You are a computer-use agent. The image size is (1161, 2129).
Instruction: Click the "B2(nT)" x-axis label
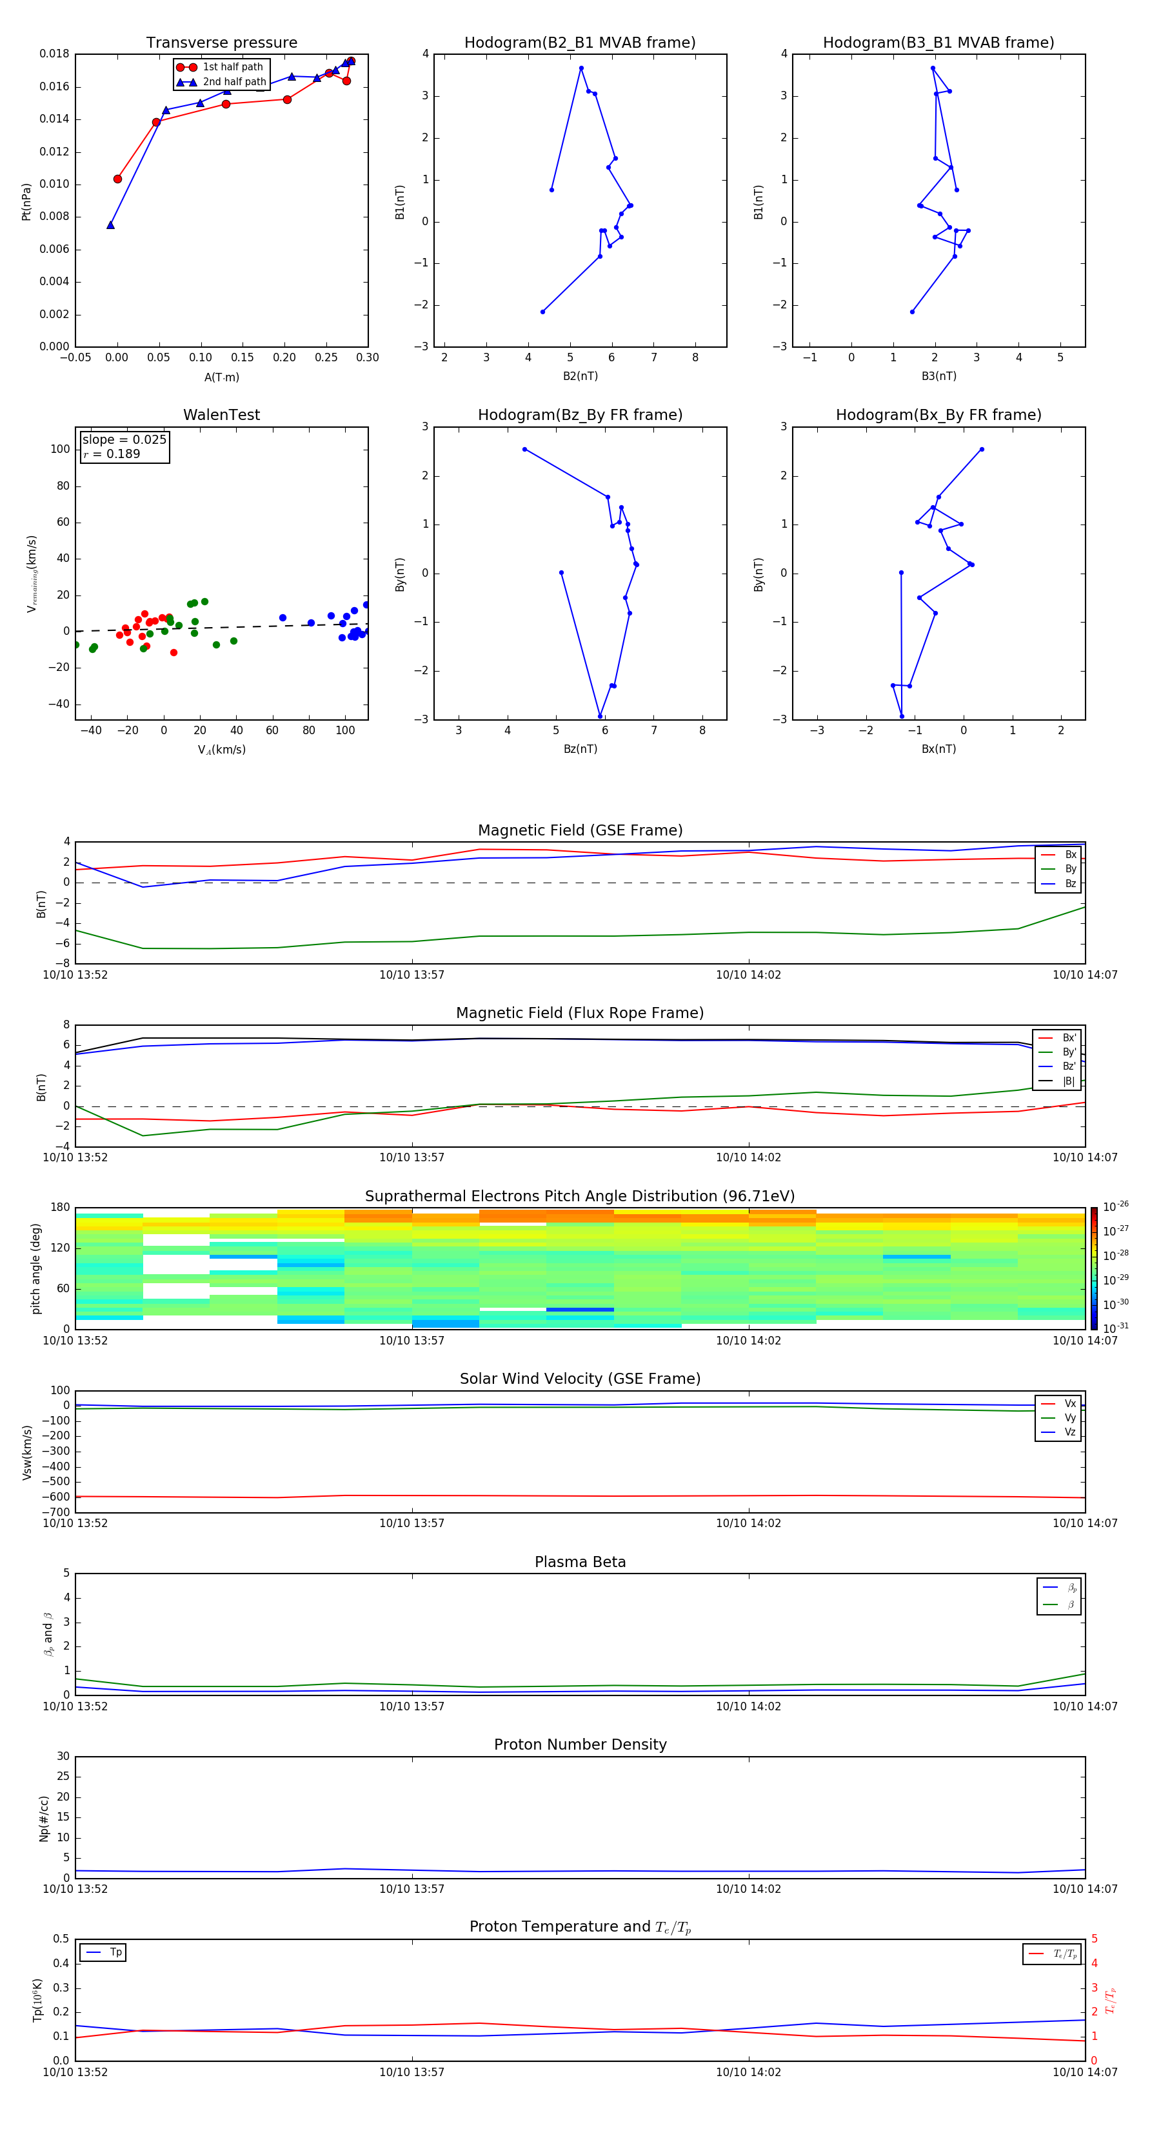coord(580,376)
